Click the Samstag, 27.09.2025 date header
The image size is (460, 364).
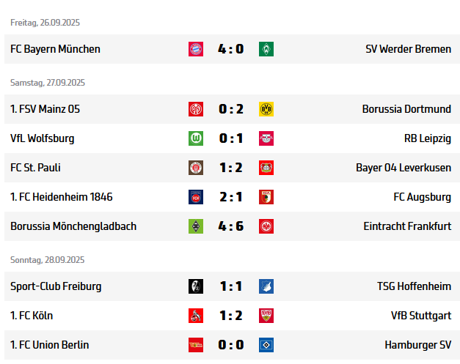tap(48, 83)
